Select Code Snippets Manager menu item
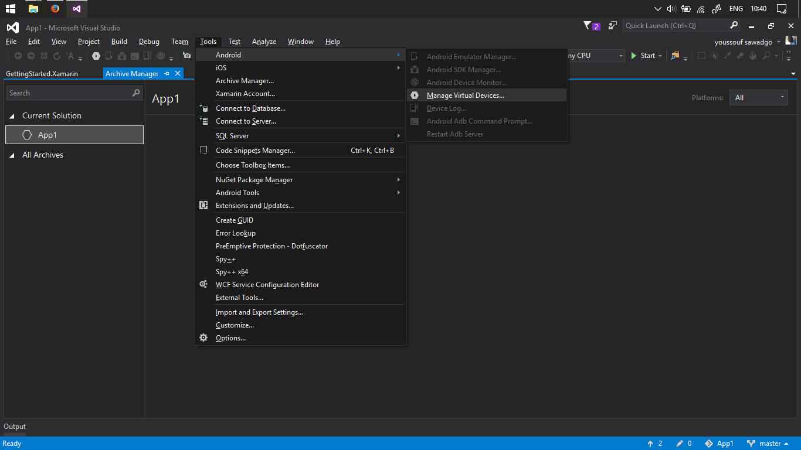 [x=301, y=151]
